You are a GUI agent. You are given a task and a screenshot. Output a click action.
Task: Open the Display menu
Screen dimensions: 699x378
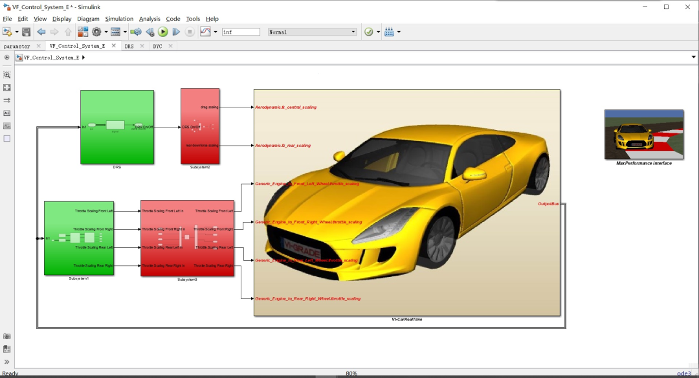pyautogui.click(x=61, y=19)
